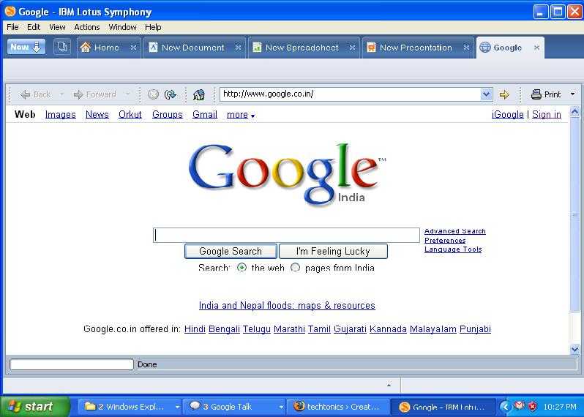Open the Gmail link
Screen dimensions: 584x417
tap(205, 115)
